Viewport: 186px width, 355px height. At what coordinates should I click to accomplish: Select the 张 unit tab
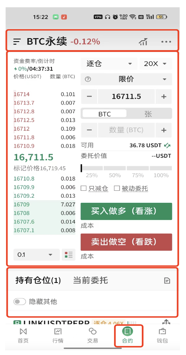coord(148,114)
